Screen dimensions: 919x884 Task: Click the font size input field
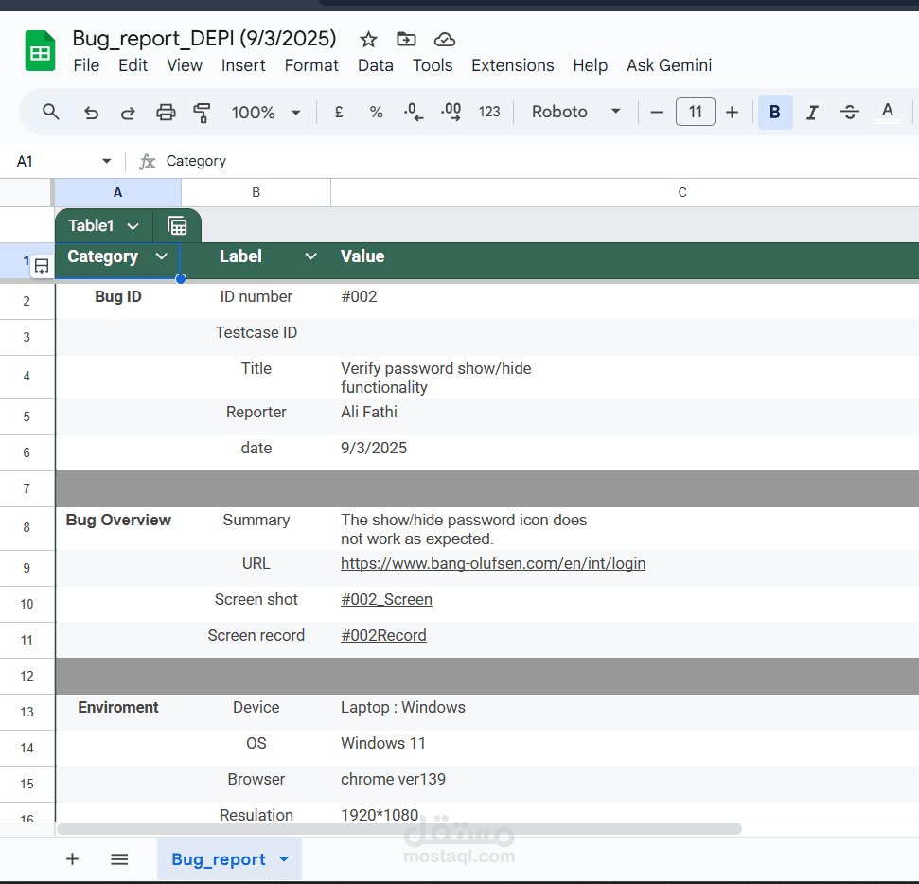tap(695, 112)
